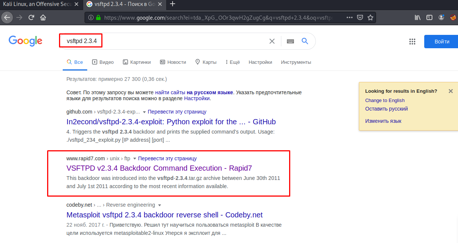458x243 pixels.
Task: Open the Firefox library icon
Action: tap(418, 17)
